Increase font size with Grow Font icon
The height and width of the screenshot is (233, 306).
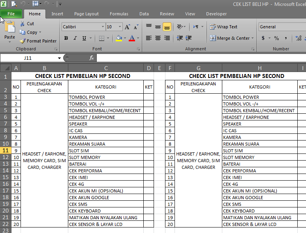[x=127, y=27]
